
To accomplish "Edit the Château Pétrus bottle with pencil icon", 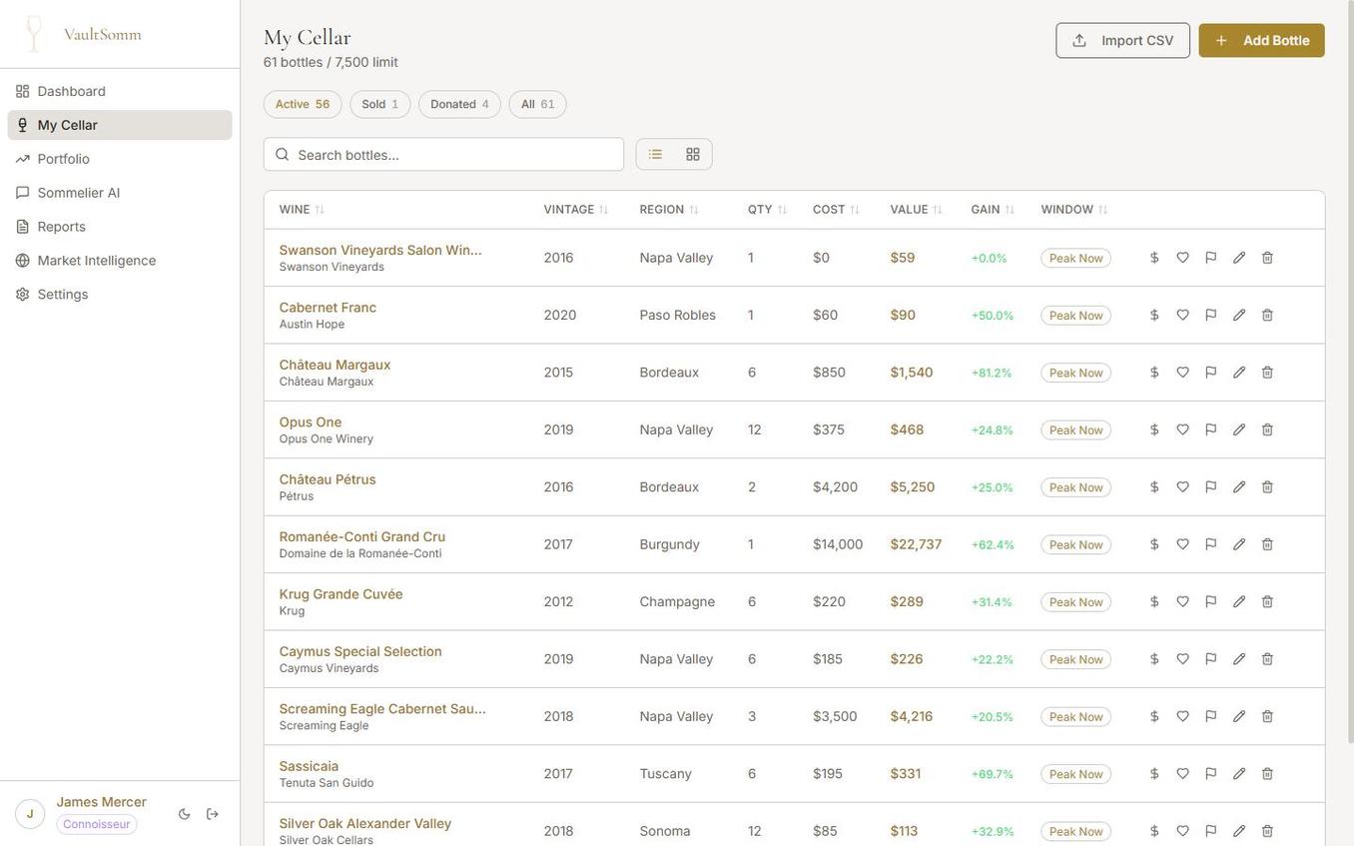I will click(x=1239, y=487).
